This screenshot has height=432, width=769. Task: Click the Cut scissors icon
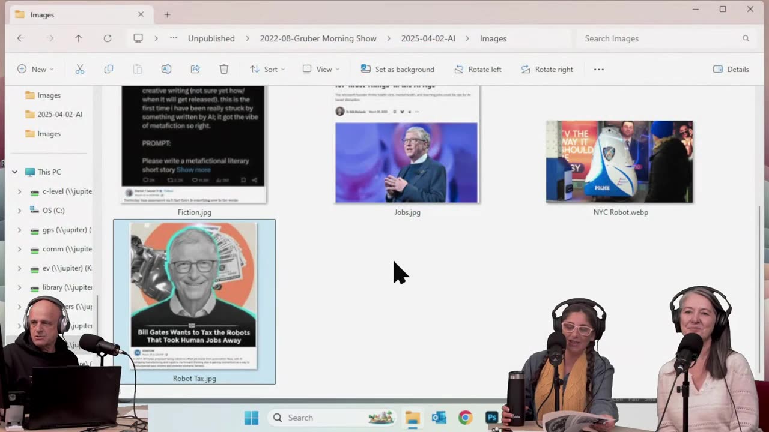pos(80,70)
